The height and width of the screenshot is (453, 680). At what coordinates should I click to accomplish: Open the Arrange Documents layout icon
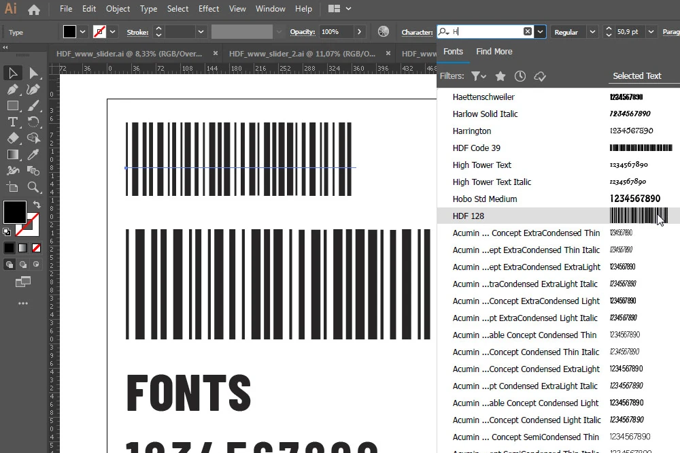pos(334,9)
